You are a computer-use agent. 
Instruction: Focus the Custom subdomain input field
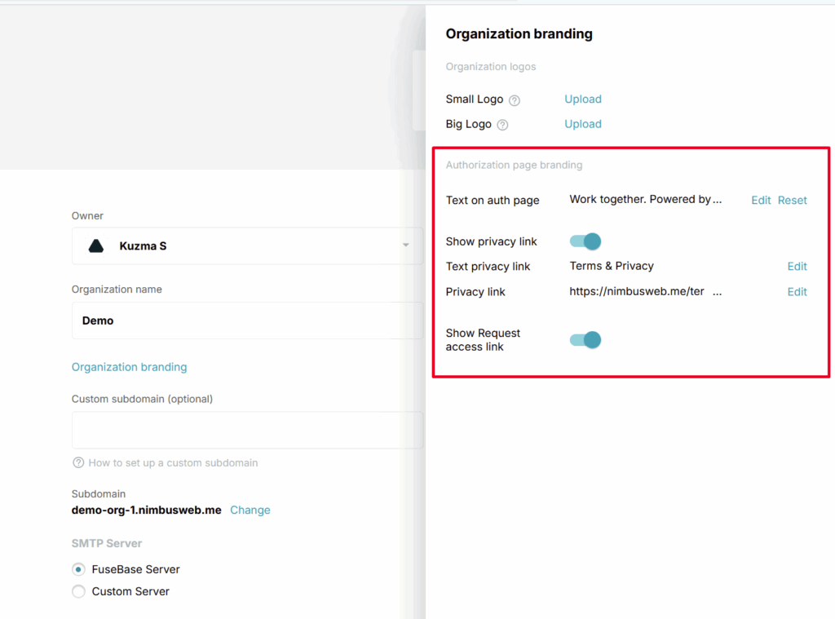(x=245, y=430)
